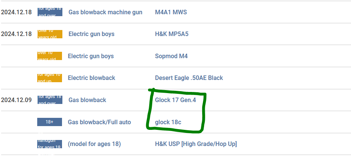Select the Glock 17 Gen.4 link
This screenshot has width=351, height=161.
click(175, 100)
